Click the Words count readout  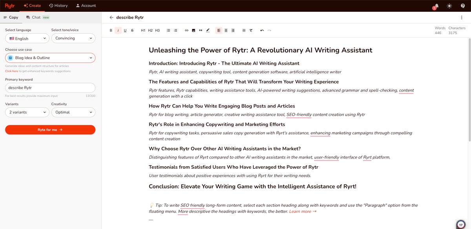pyautogui.click(x=440, y=31)
